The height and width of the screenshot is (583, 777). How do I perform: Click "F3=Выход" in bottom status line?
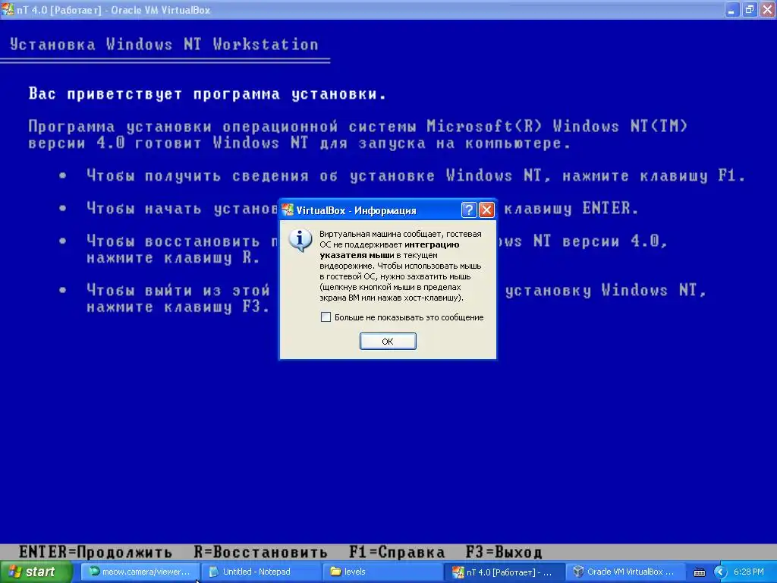(504, 552)
